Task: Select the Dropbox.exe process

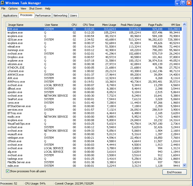Action: point(94,57)
